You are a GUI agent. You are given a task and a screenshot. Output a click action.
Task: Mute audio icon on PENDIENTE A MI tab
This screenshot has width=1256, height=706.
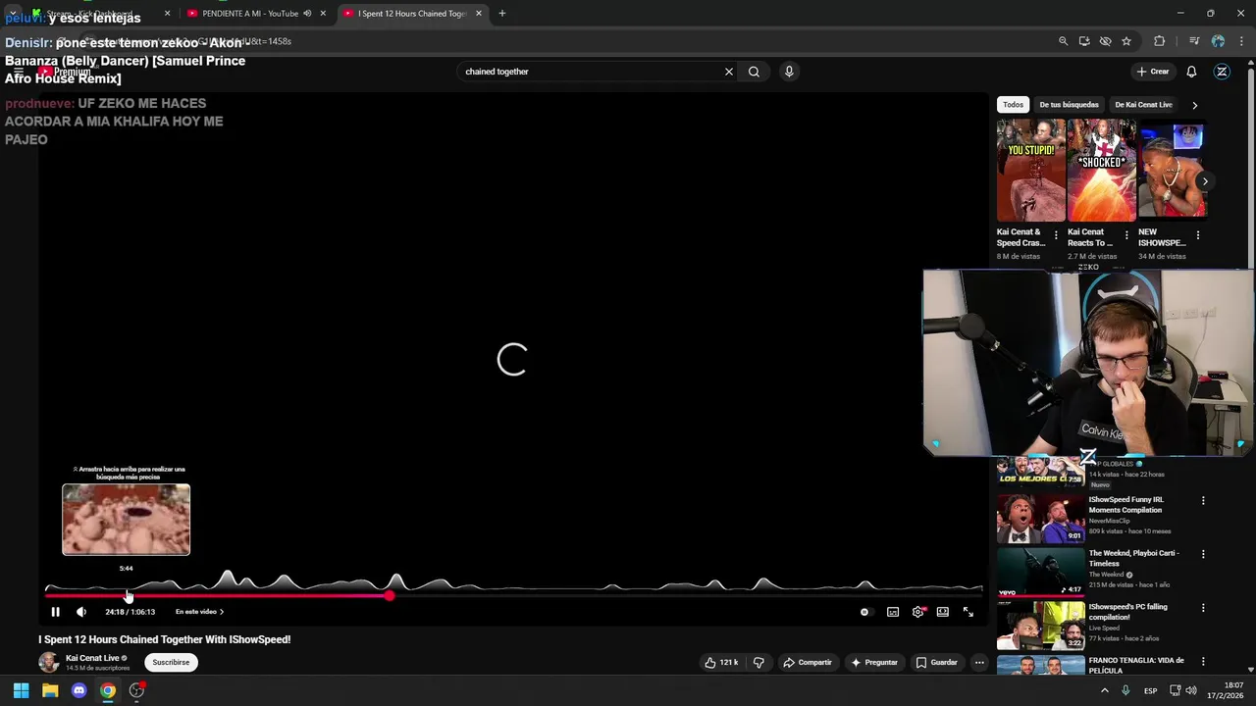tap(307, 14)
